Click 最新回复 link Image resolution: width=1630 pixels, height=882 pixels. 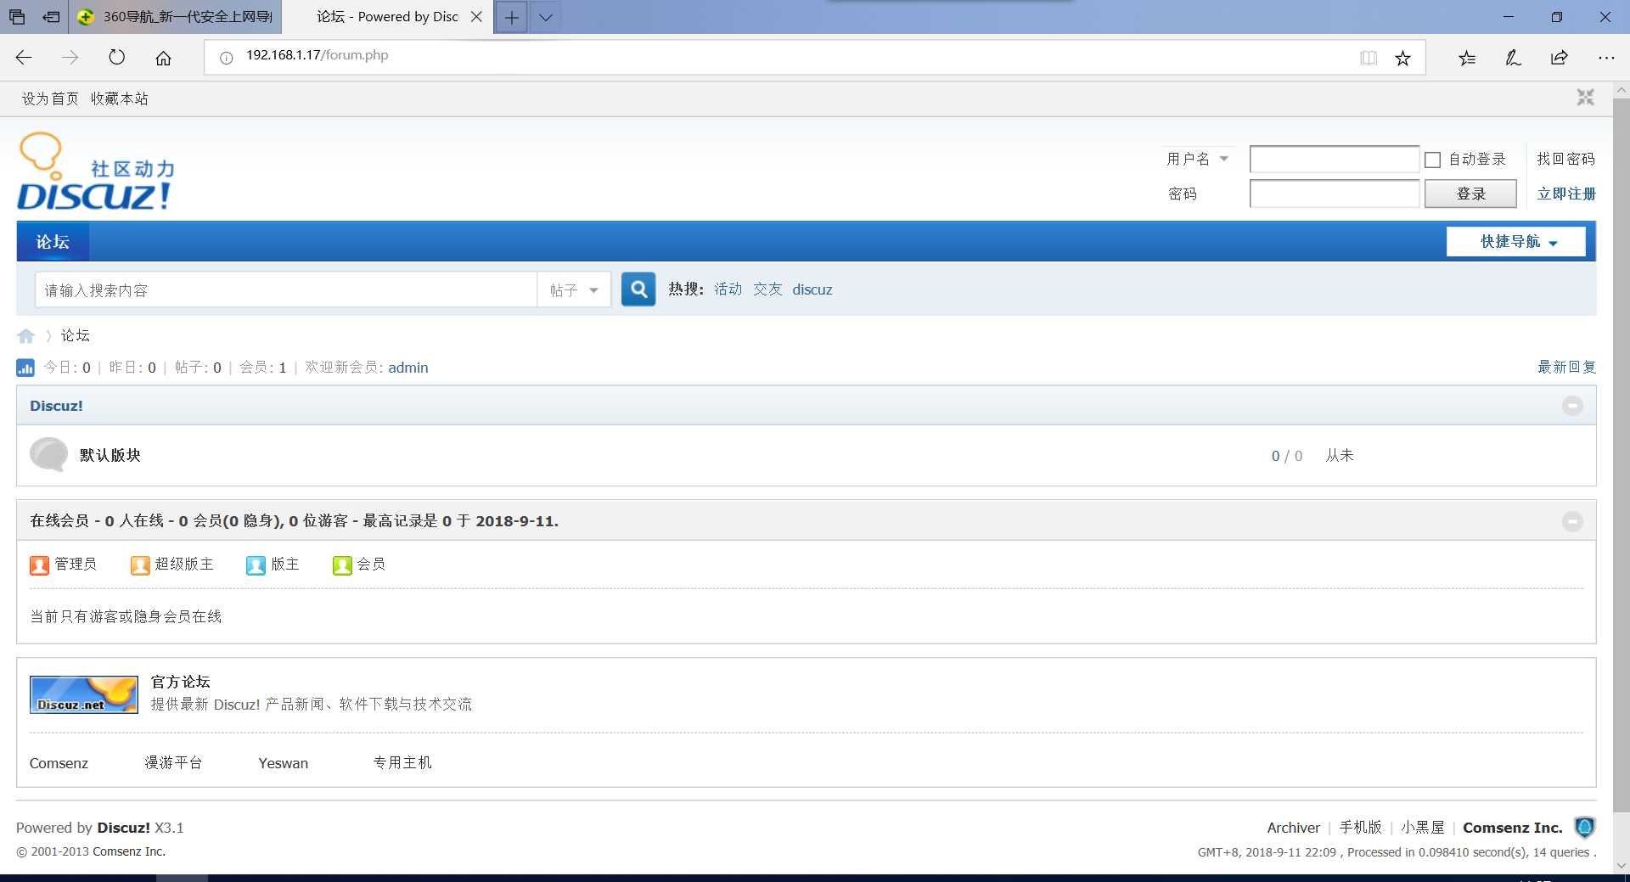1567,367
